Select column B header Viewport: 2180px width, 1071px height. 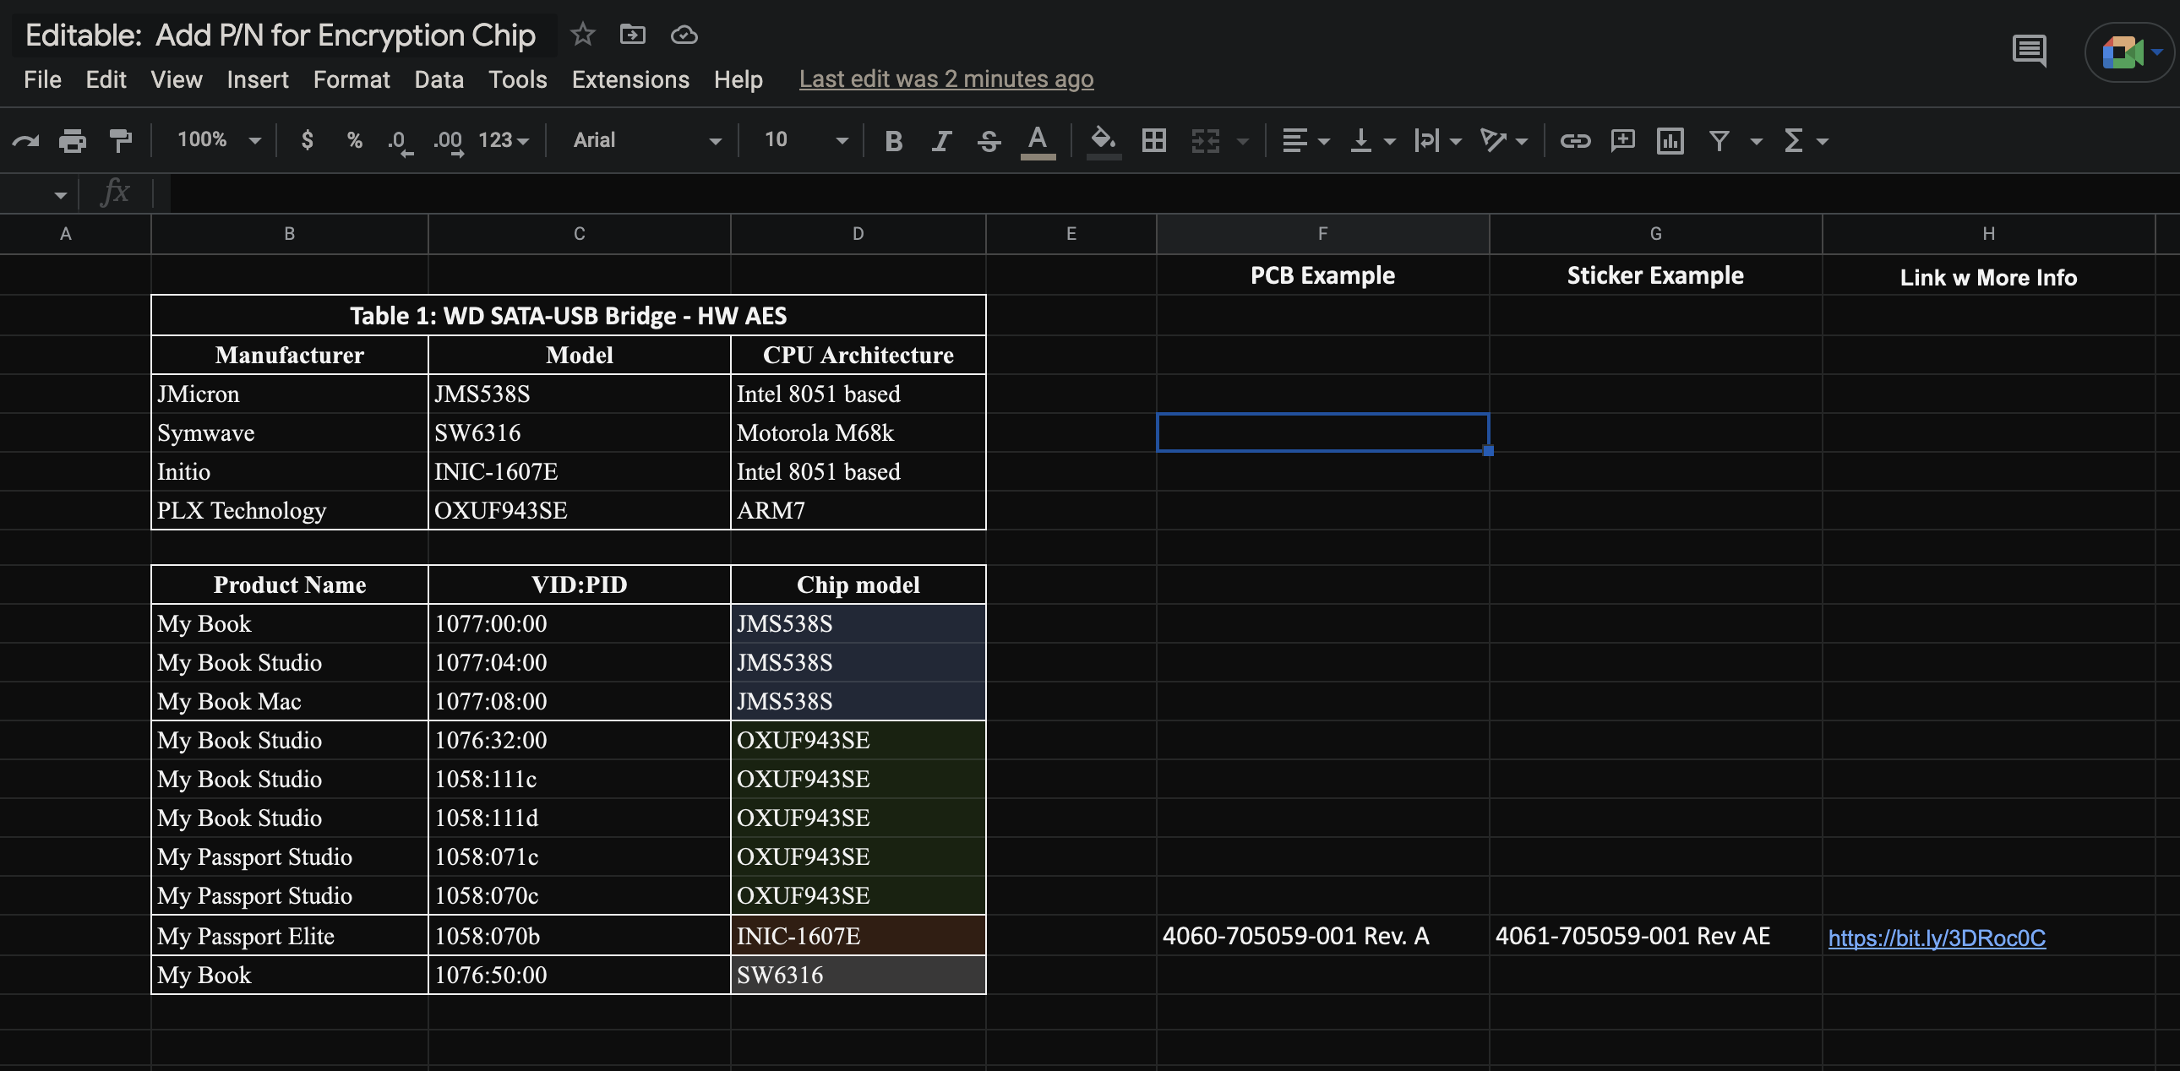[x=290, y=233]
